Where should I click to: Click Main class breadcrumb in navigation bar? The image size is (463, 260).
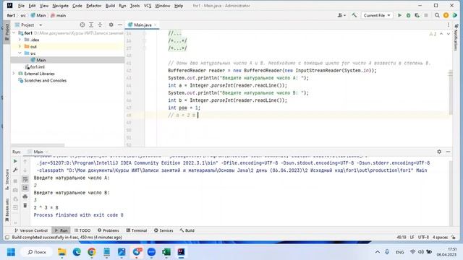pos(38,15)
